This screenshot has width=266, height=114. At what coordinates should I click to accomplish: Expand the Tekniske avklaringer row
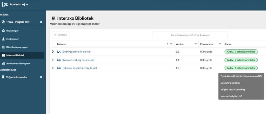point(53,68)
